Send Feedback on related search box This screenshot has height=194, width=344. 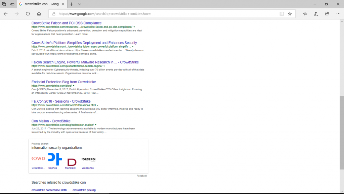[x=142, y=176]
